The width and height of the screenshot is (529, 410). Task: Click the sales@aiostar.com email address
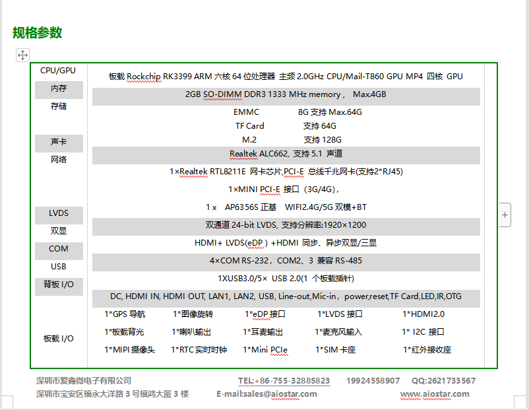[x=280, y=394]
